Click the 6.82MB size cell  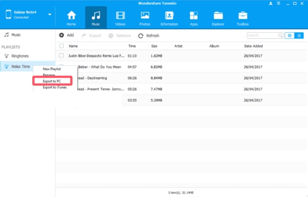coord(157,67)
